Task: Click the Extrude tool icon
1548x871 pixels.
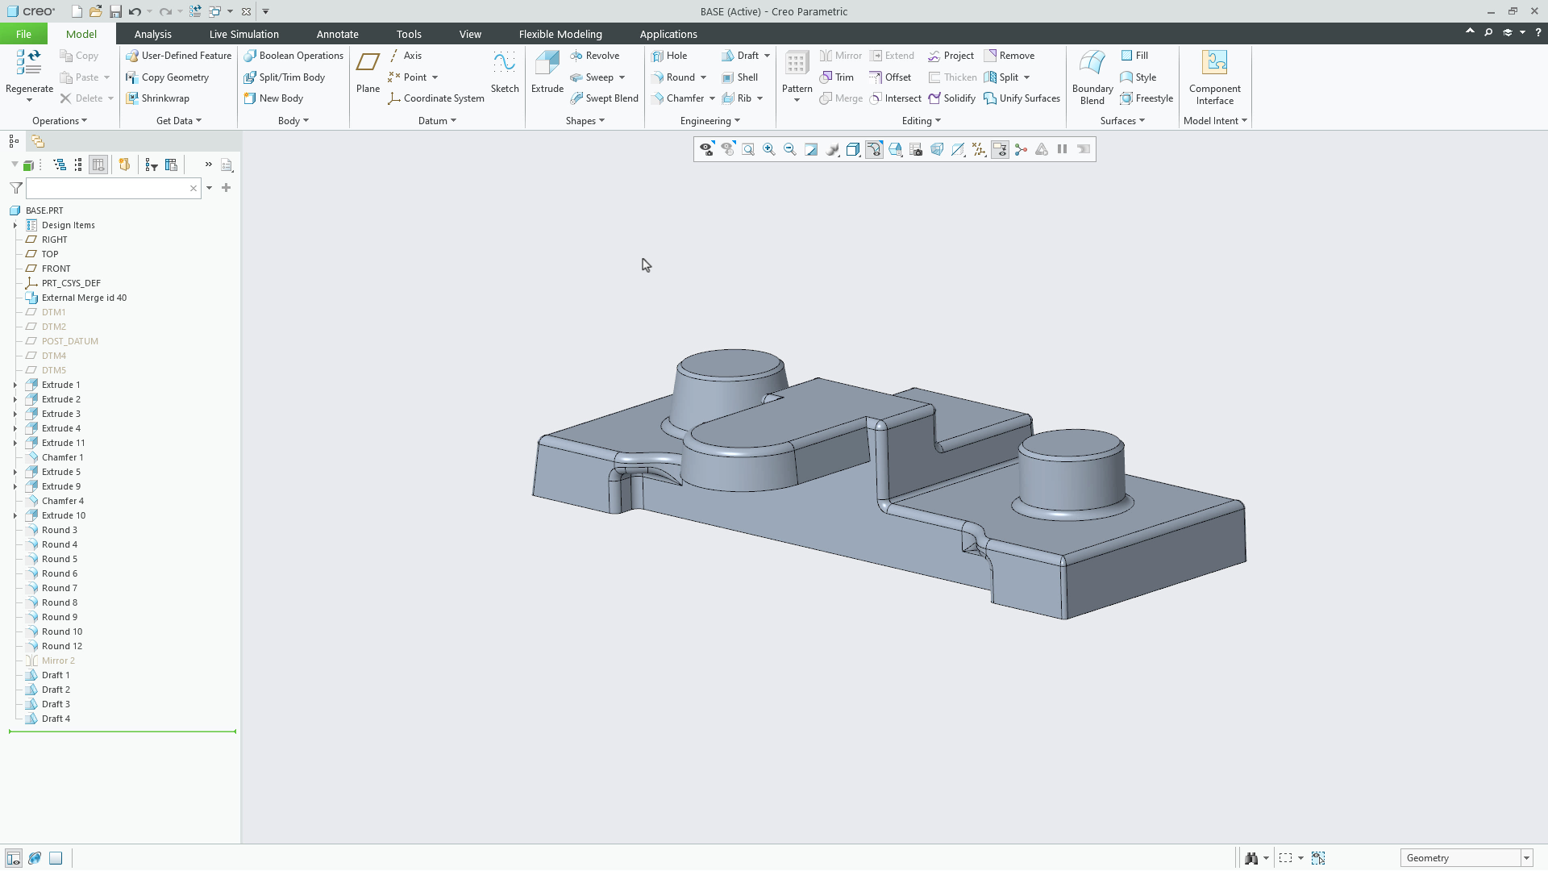Action: point(547,64)
